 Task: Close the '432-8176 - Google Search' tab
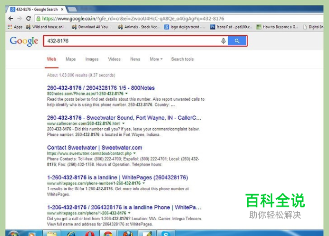click(x=62, y=9)
